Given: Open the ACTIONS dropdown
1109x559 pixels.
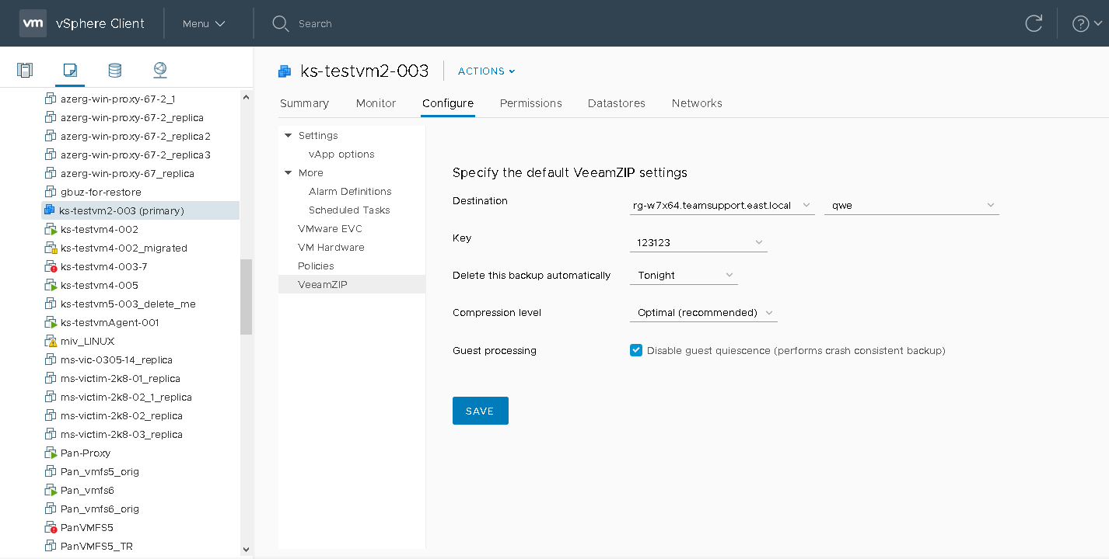Looking at the screenshot, I should pos(487,71).
